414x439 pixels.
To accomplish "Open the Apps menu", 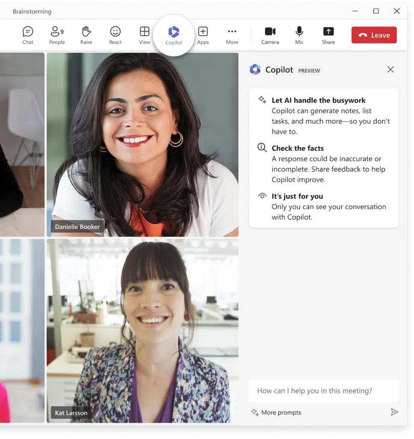I will coord(203,35).
